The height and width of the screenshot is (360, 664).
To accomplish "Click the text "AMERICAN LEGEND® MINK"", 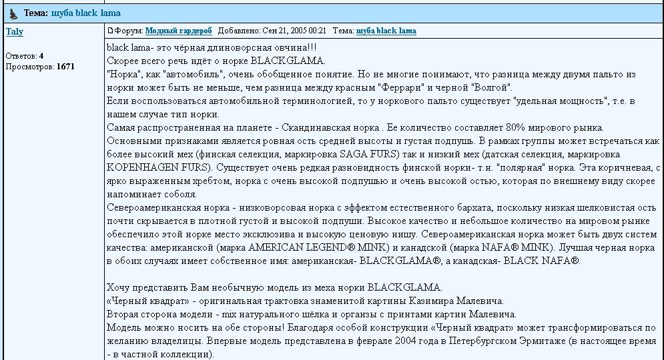I will tap(317, 247).
